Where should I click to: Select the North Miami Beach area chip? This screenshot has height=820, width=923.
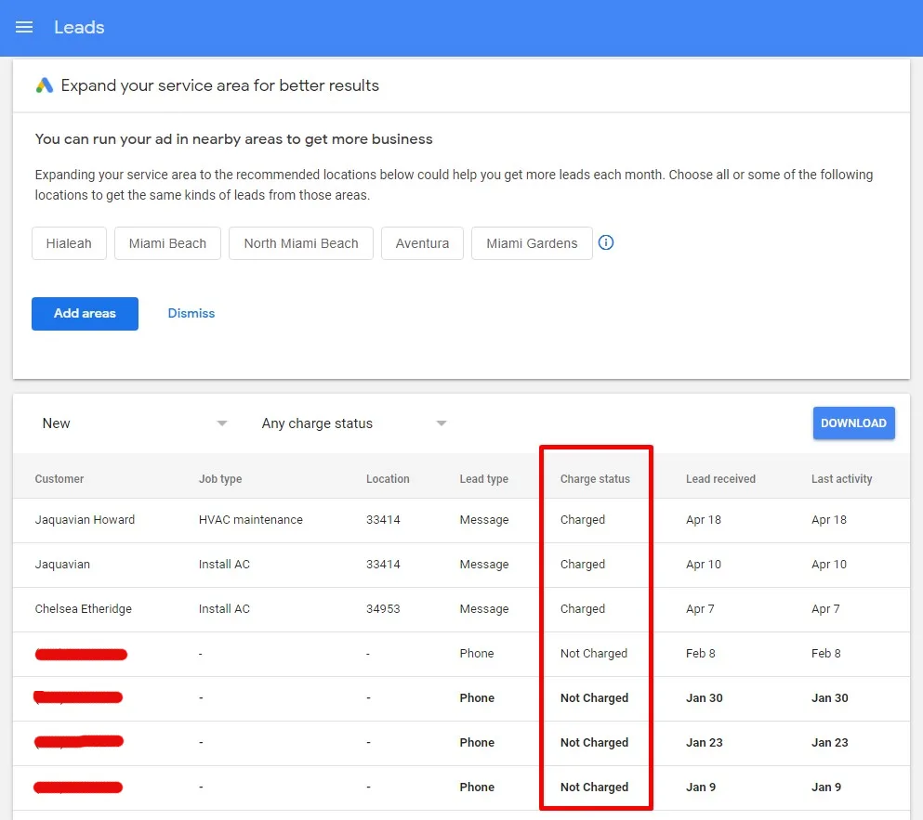coord(300,242)
